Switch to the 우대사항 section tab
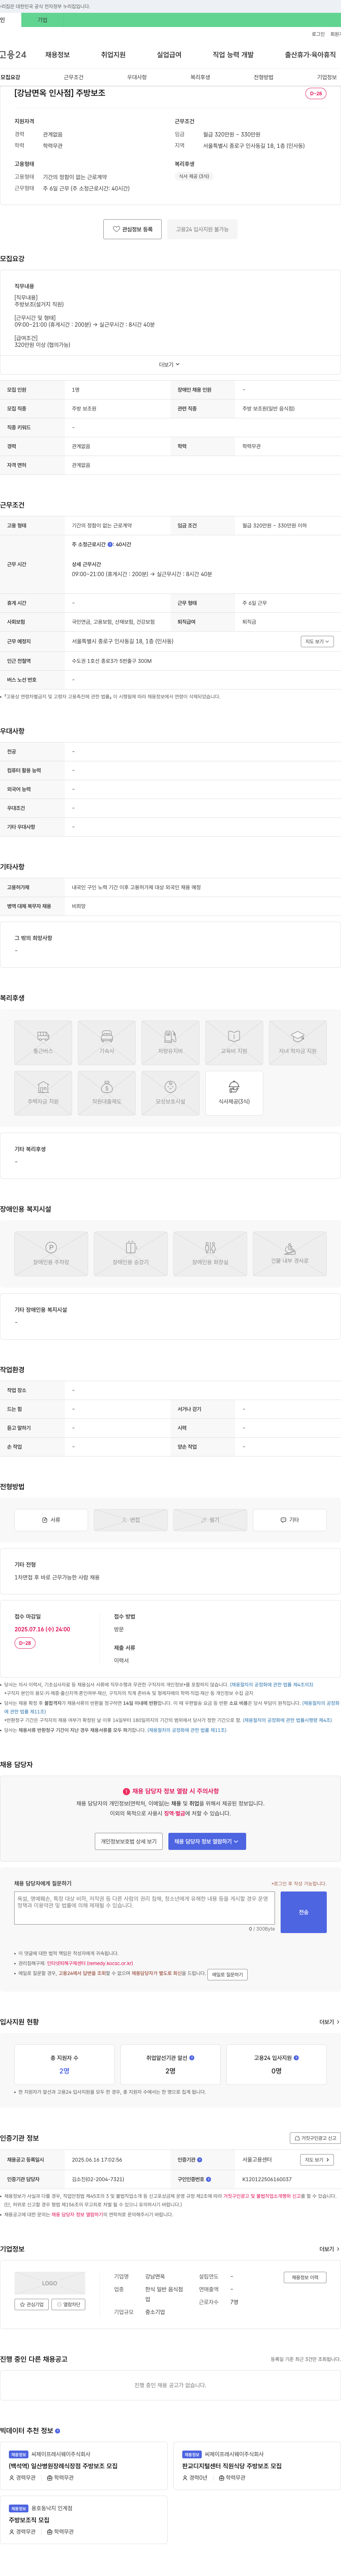 [137, 77]
